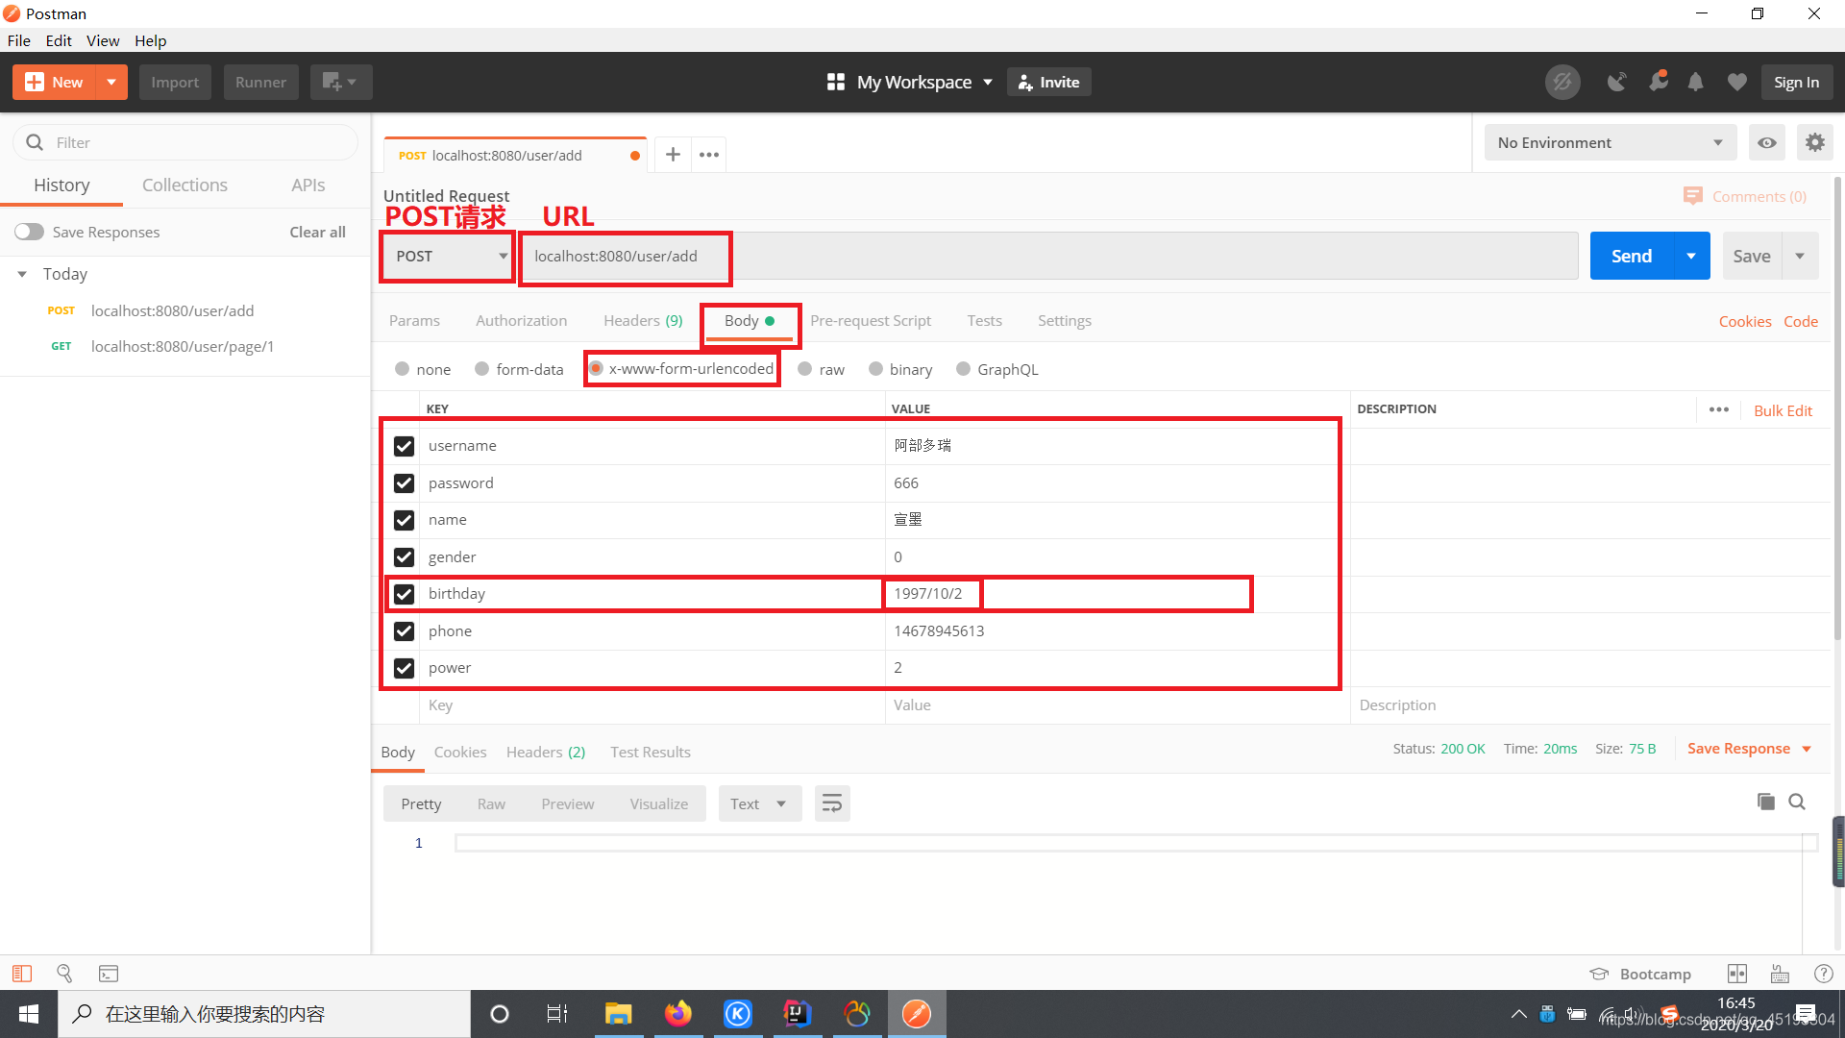Open the File menu

click(18, 40)
